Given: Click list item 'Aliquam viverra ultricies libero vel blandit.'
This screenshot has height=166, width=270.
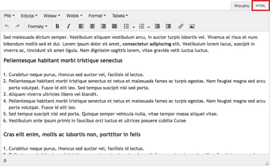Looking at the screenshot, I should click(x=53, y=94).
